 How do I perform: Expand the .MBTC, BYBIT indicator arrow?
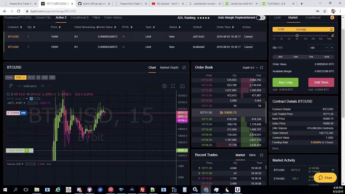pyautogui.click(x=24, y=103)
